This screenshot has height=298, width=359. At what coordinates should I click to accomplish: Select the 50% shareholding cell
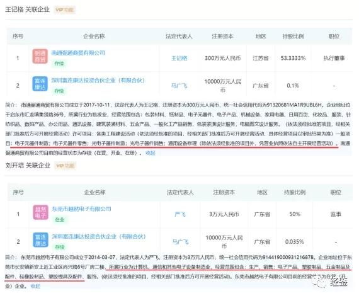295,214
